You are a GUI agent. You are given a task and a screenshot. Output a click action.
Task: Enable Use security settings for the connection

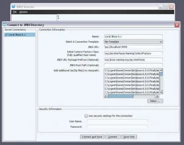[86, 116]
